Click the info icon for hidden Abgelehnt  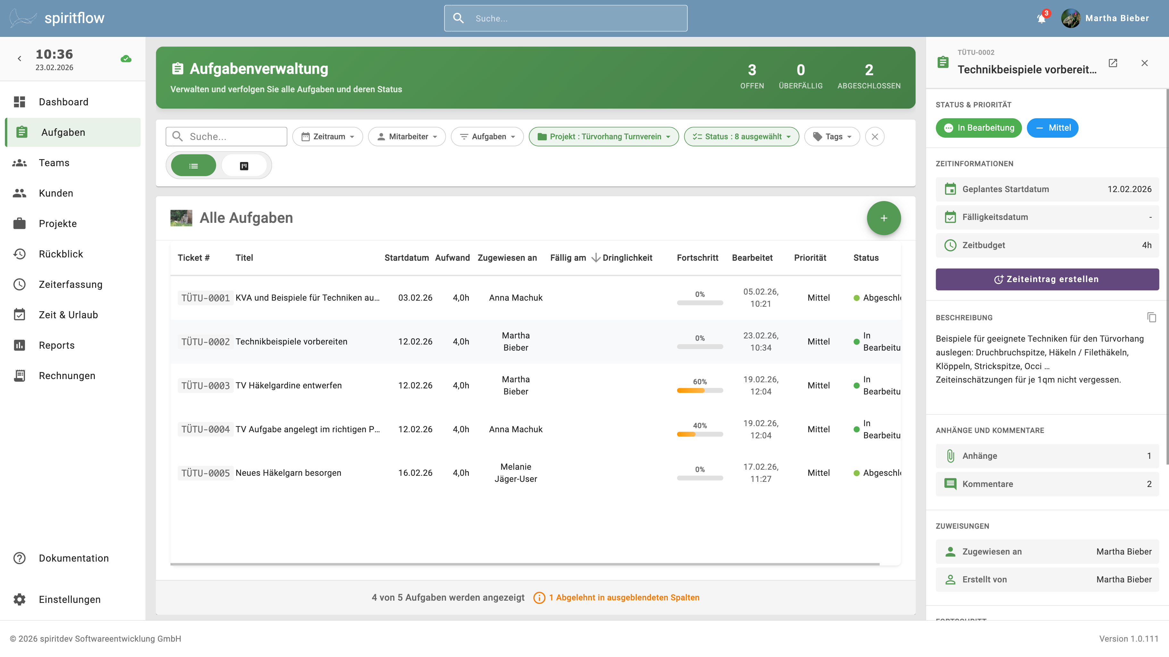[x=539, y=597]
